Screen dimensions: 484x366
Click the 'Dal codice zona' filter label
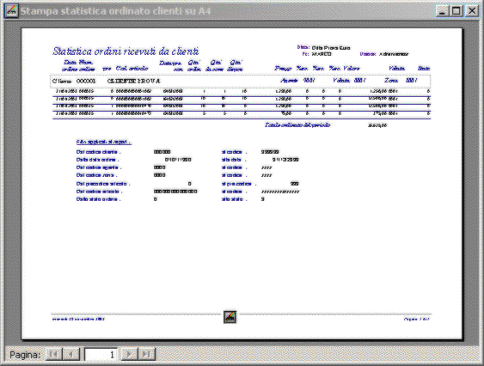(96, 175)
